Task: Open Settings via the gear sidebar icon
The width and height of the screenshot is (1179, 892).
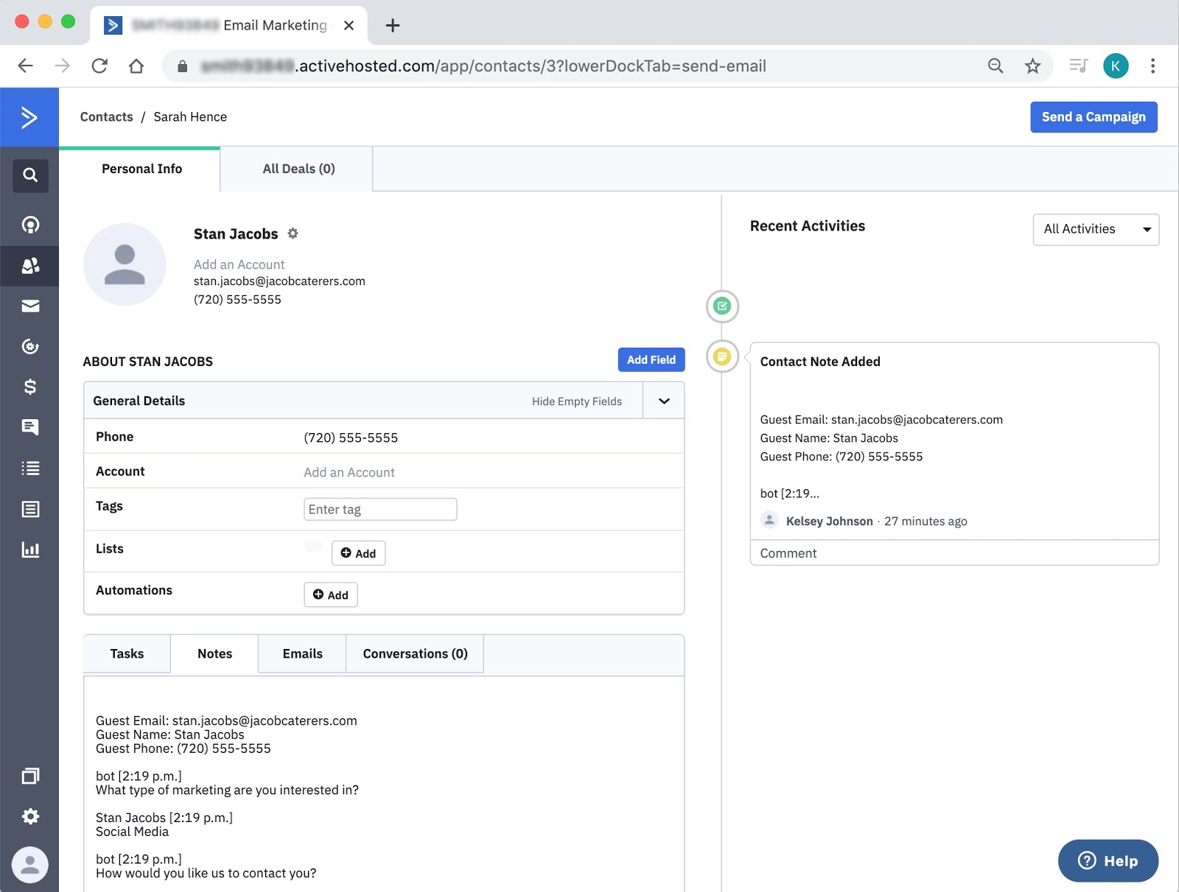Action: [29, 816]
